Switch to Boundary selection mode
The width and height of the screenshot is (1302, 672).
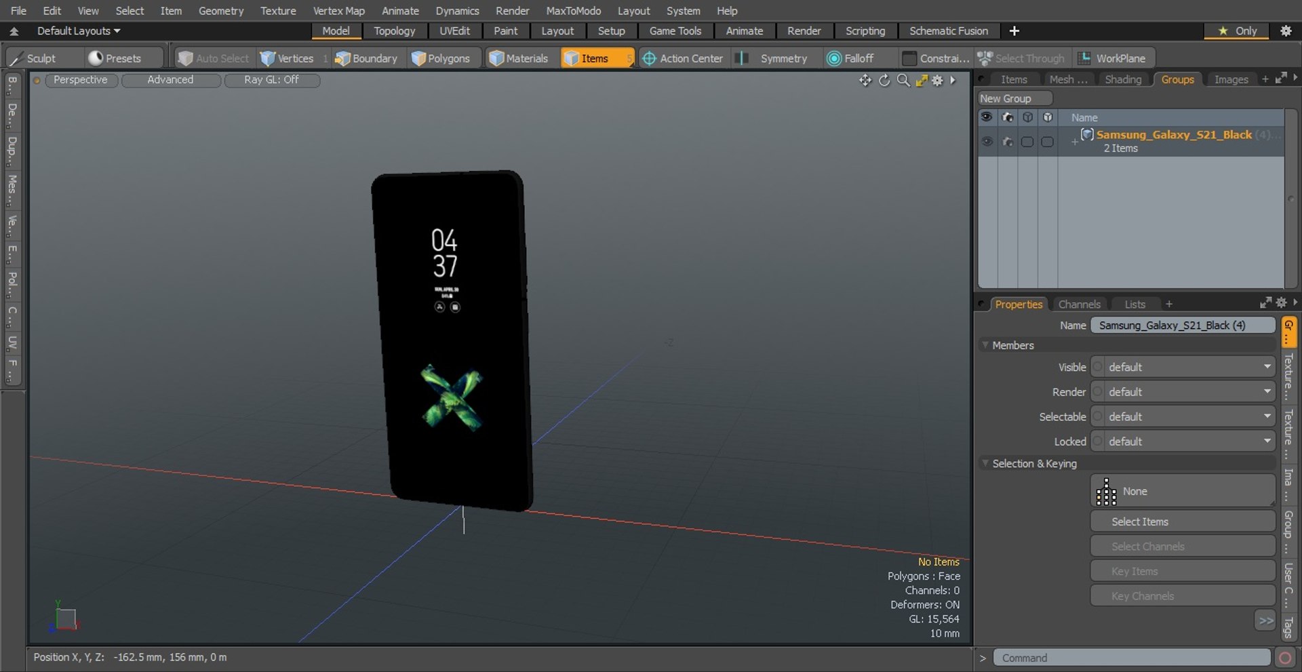click(366, 58)
